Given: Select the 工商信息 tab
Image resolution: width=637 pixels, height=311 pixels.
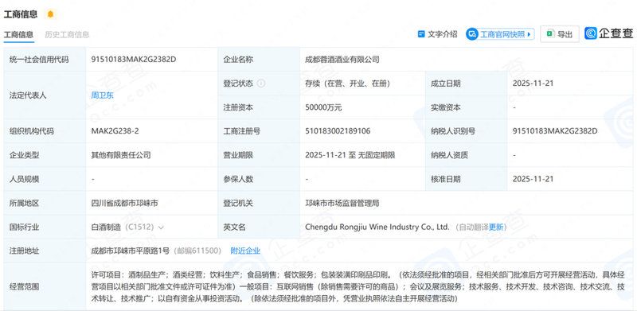Looking at the screenshot, I should [x=18, y=34].
